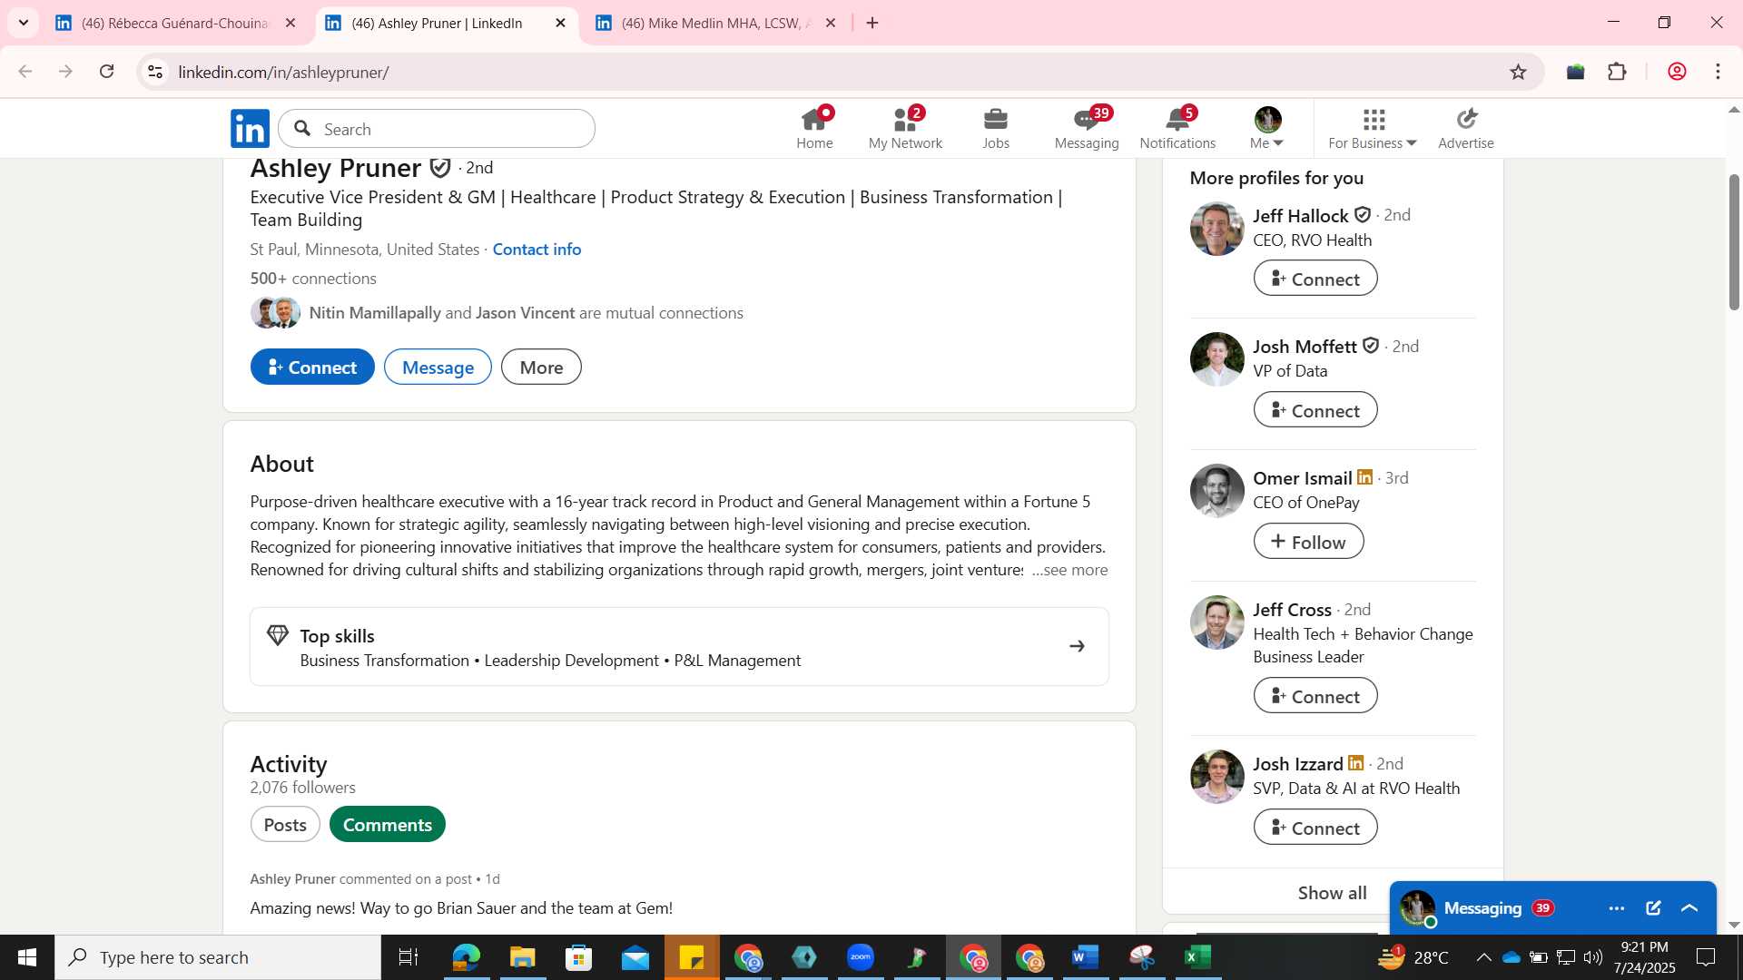The image size is (1743, 980).
Task: Open the Windows Start menu
Action: 27,957
